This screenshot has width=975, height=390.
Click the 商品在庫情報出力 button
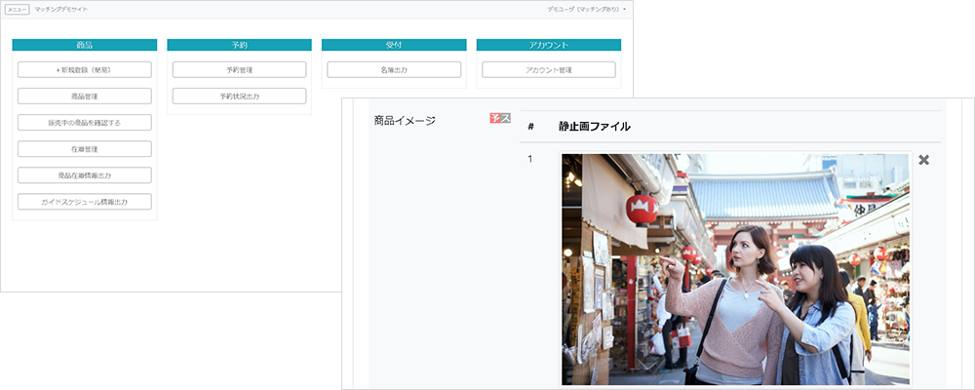85,175
